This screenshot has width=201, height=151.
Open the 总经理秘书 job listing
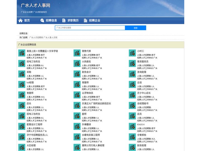[143, 103]
